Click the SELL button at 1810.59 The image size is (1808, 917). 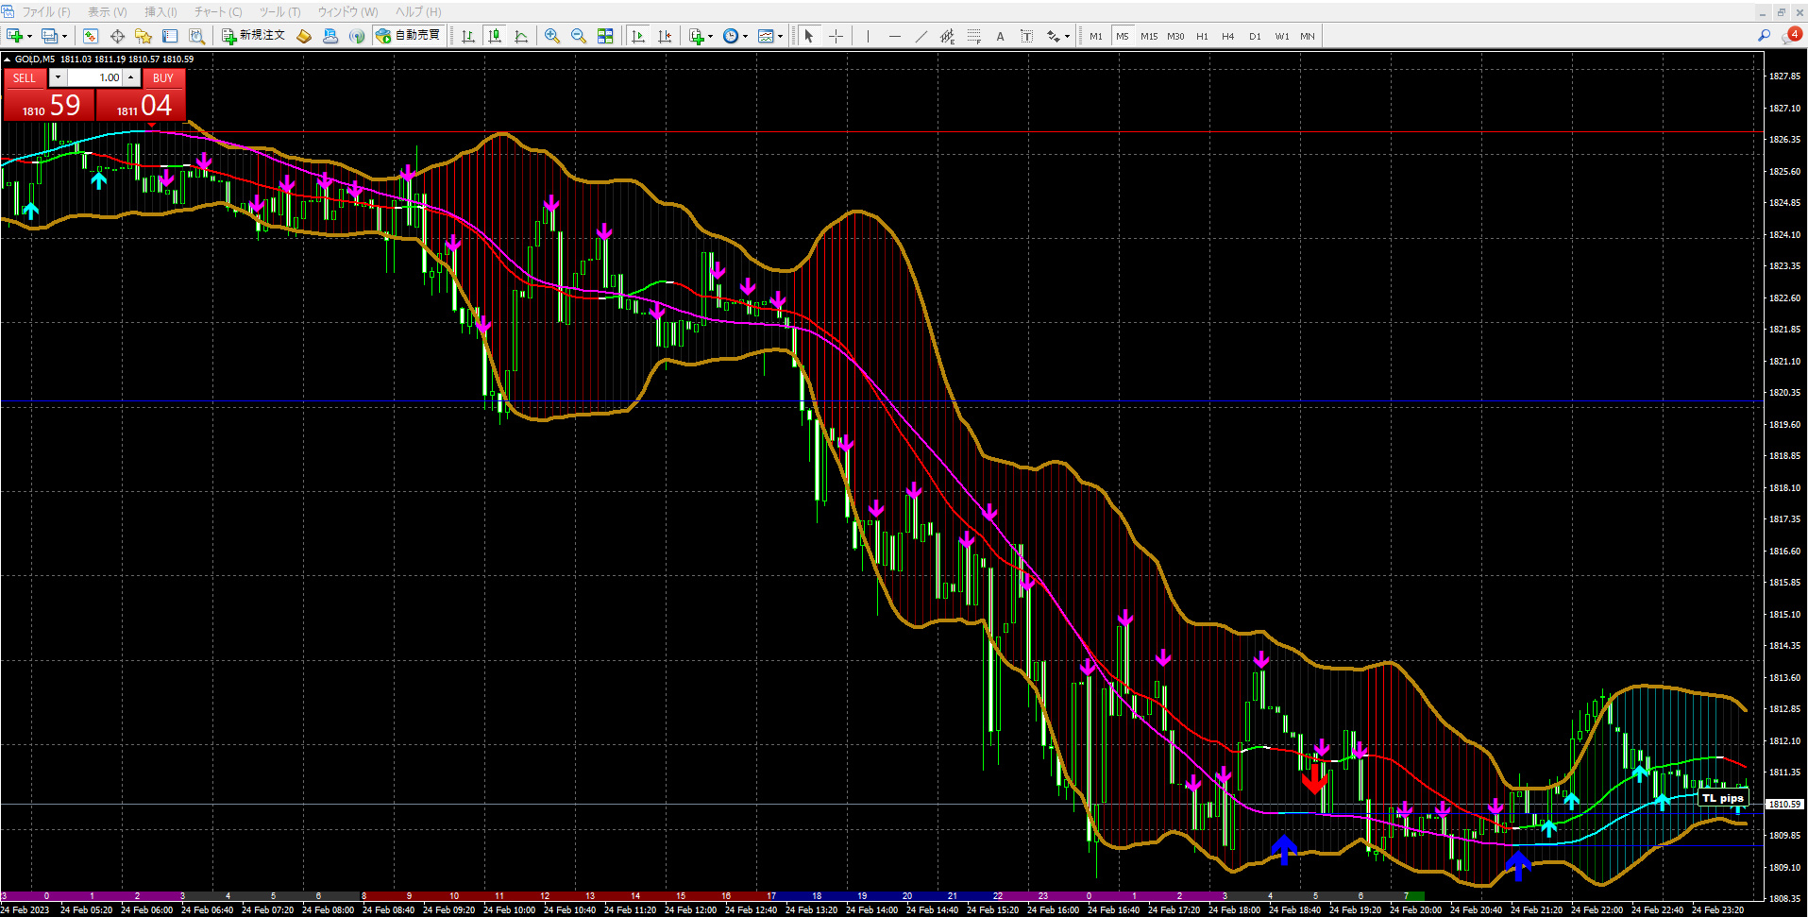(x=48, y=104)
